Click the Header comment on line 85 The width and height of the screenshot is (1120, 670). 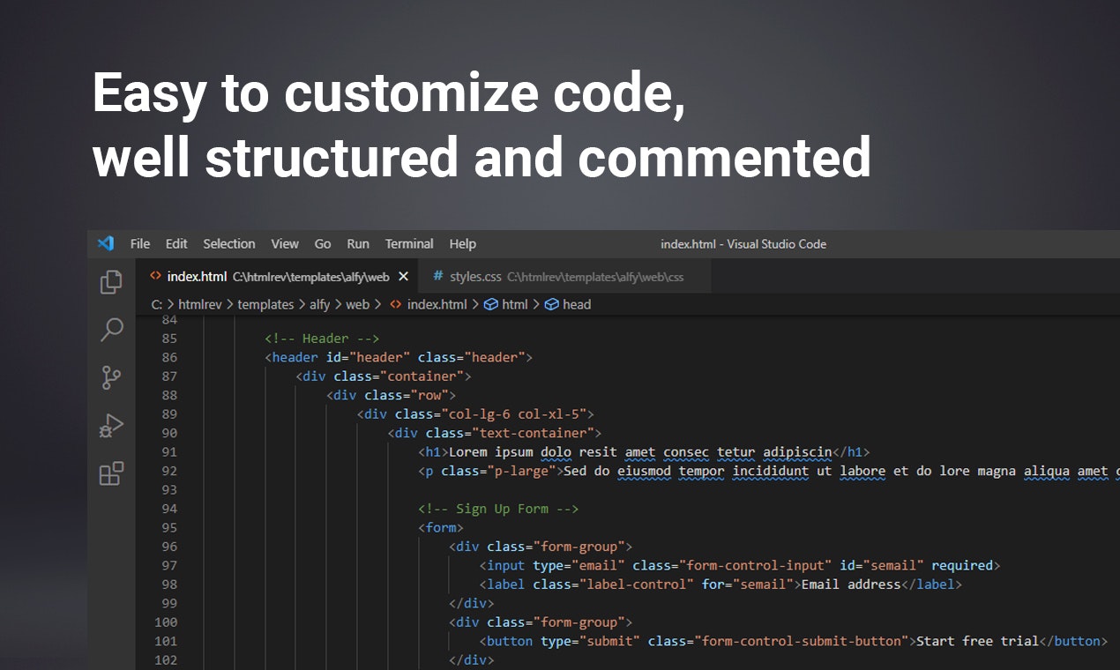click(x=322, y=339)
